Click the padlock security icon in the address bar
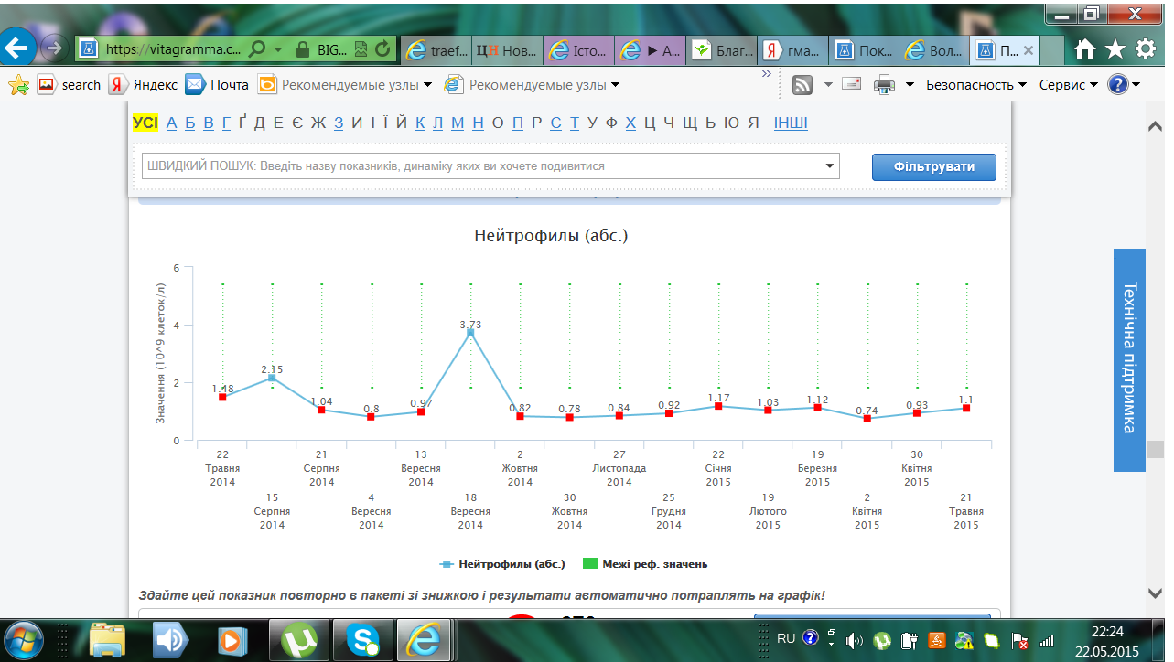The image size is (1174, 662). tap(303, 49)
